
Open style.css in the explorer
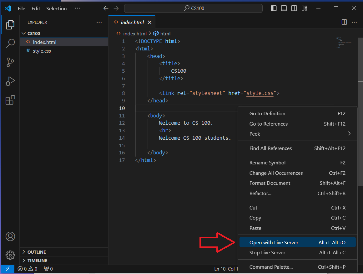click(42, 51)
